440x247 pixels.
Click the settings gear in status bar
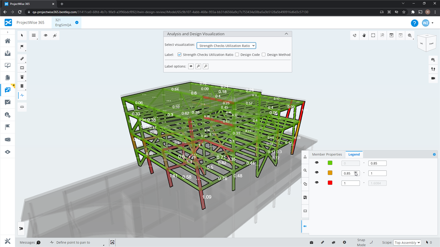(x=344, y=243)
